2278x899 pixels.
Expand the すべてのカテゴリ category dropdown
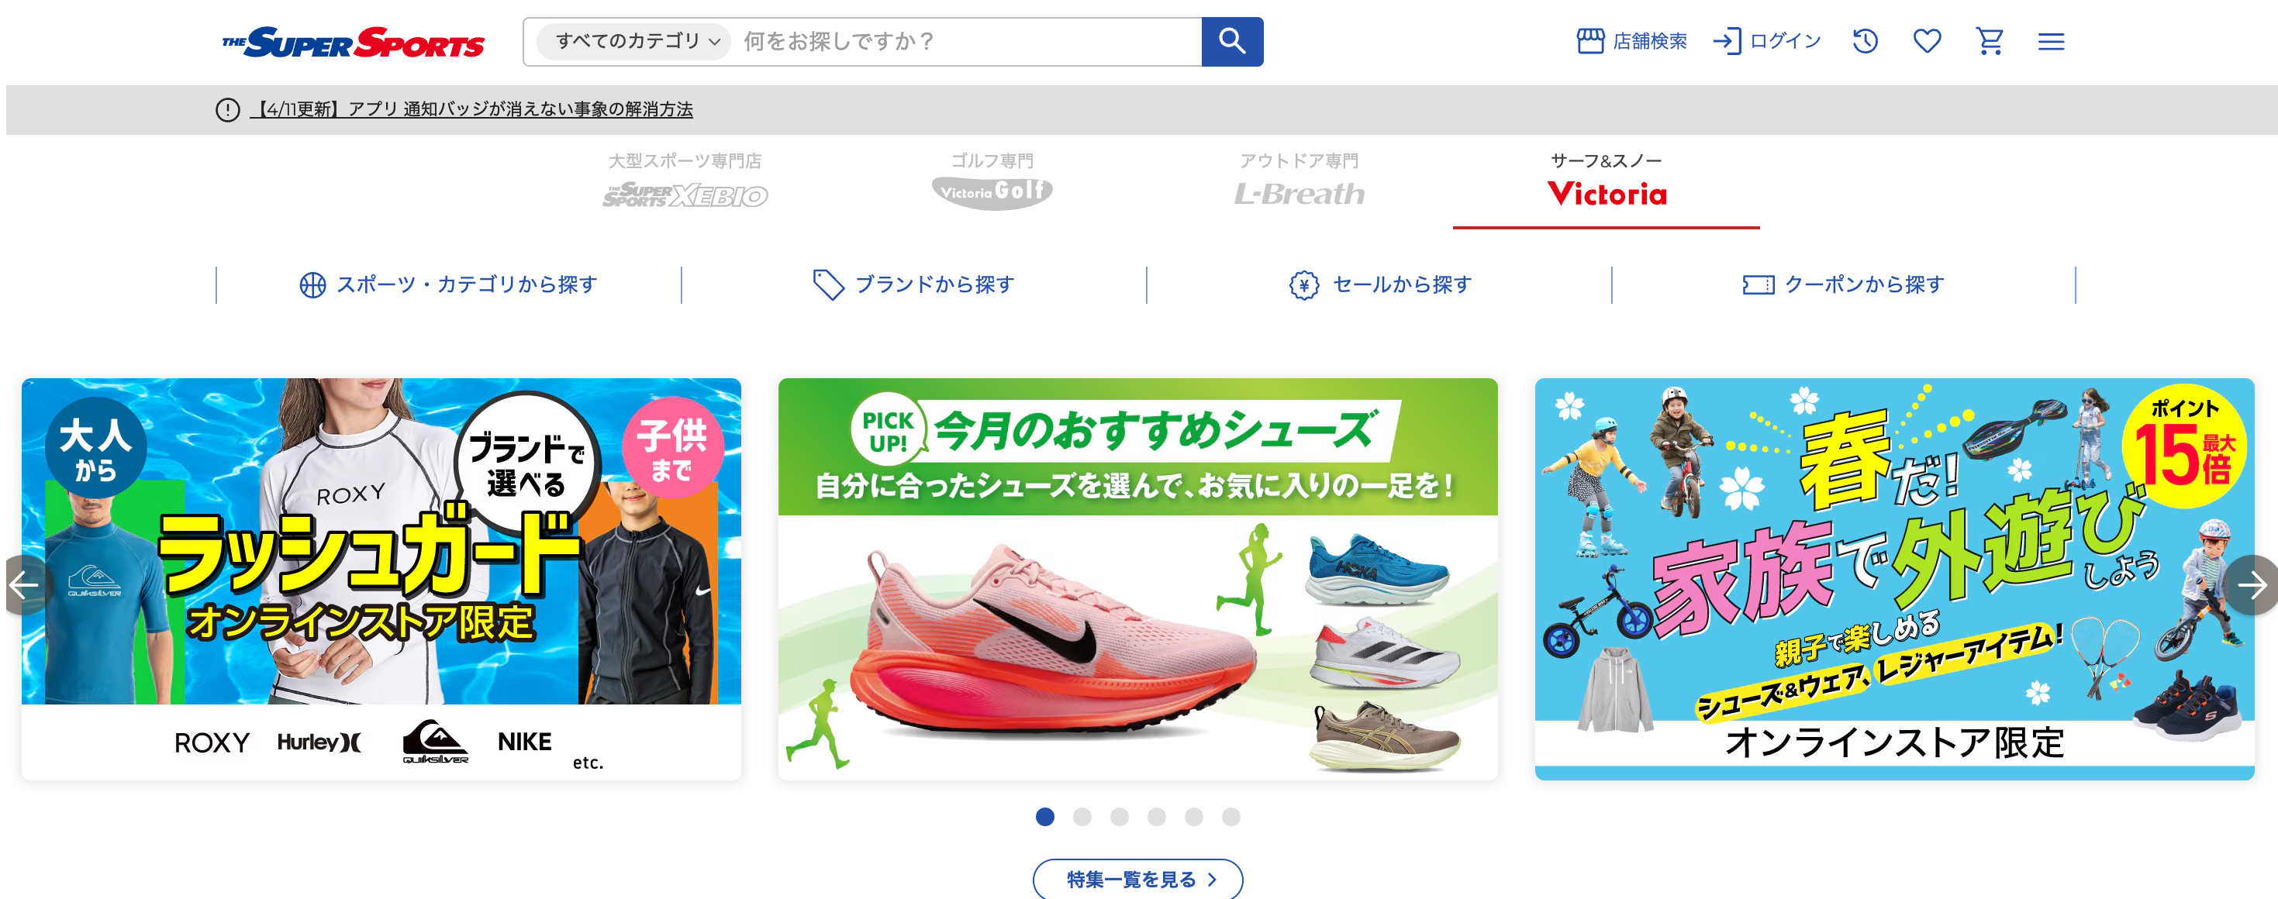pyautogui.click(x=633, y=42)
